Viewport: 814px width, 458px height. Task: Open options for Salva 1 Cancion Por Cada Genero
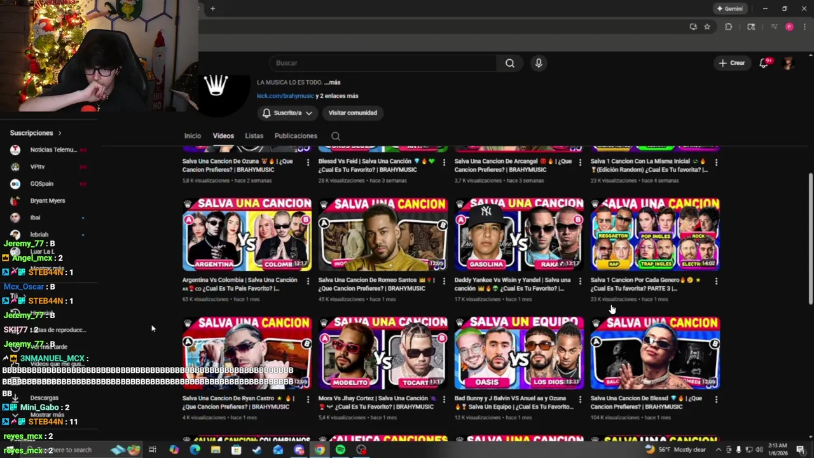(716, 281)
